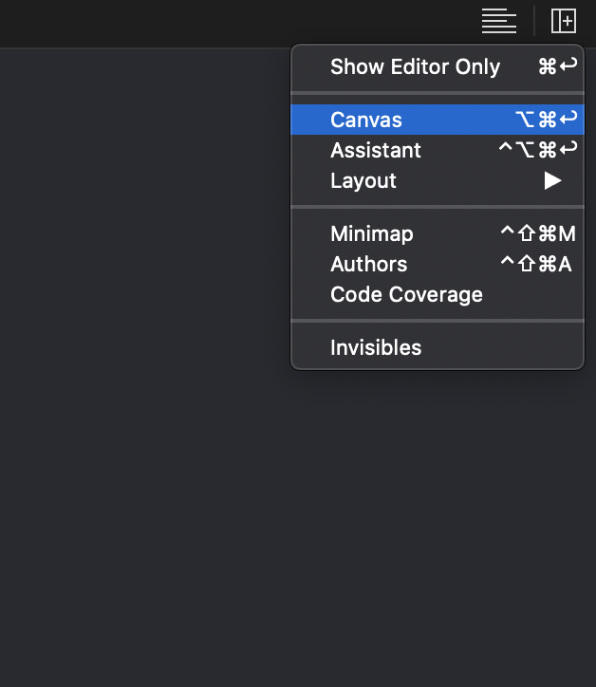
Task: Click the Add Editor split icon
Action: tap(564, 21)
